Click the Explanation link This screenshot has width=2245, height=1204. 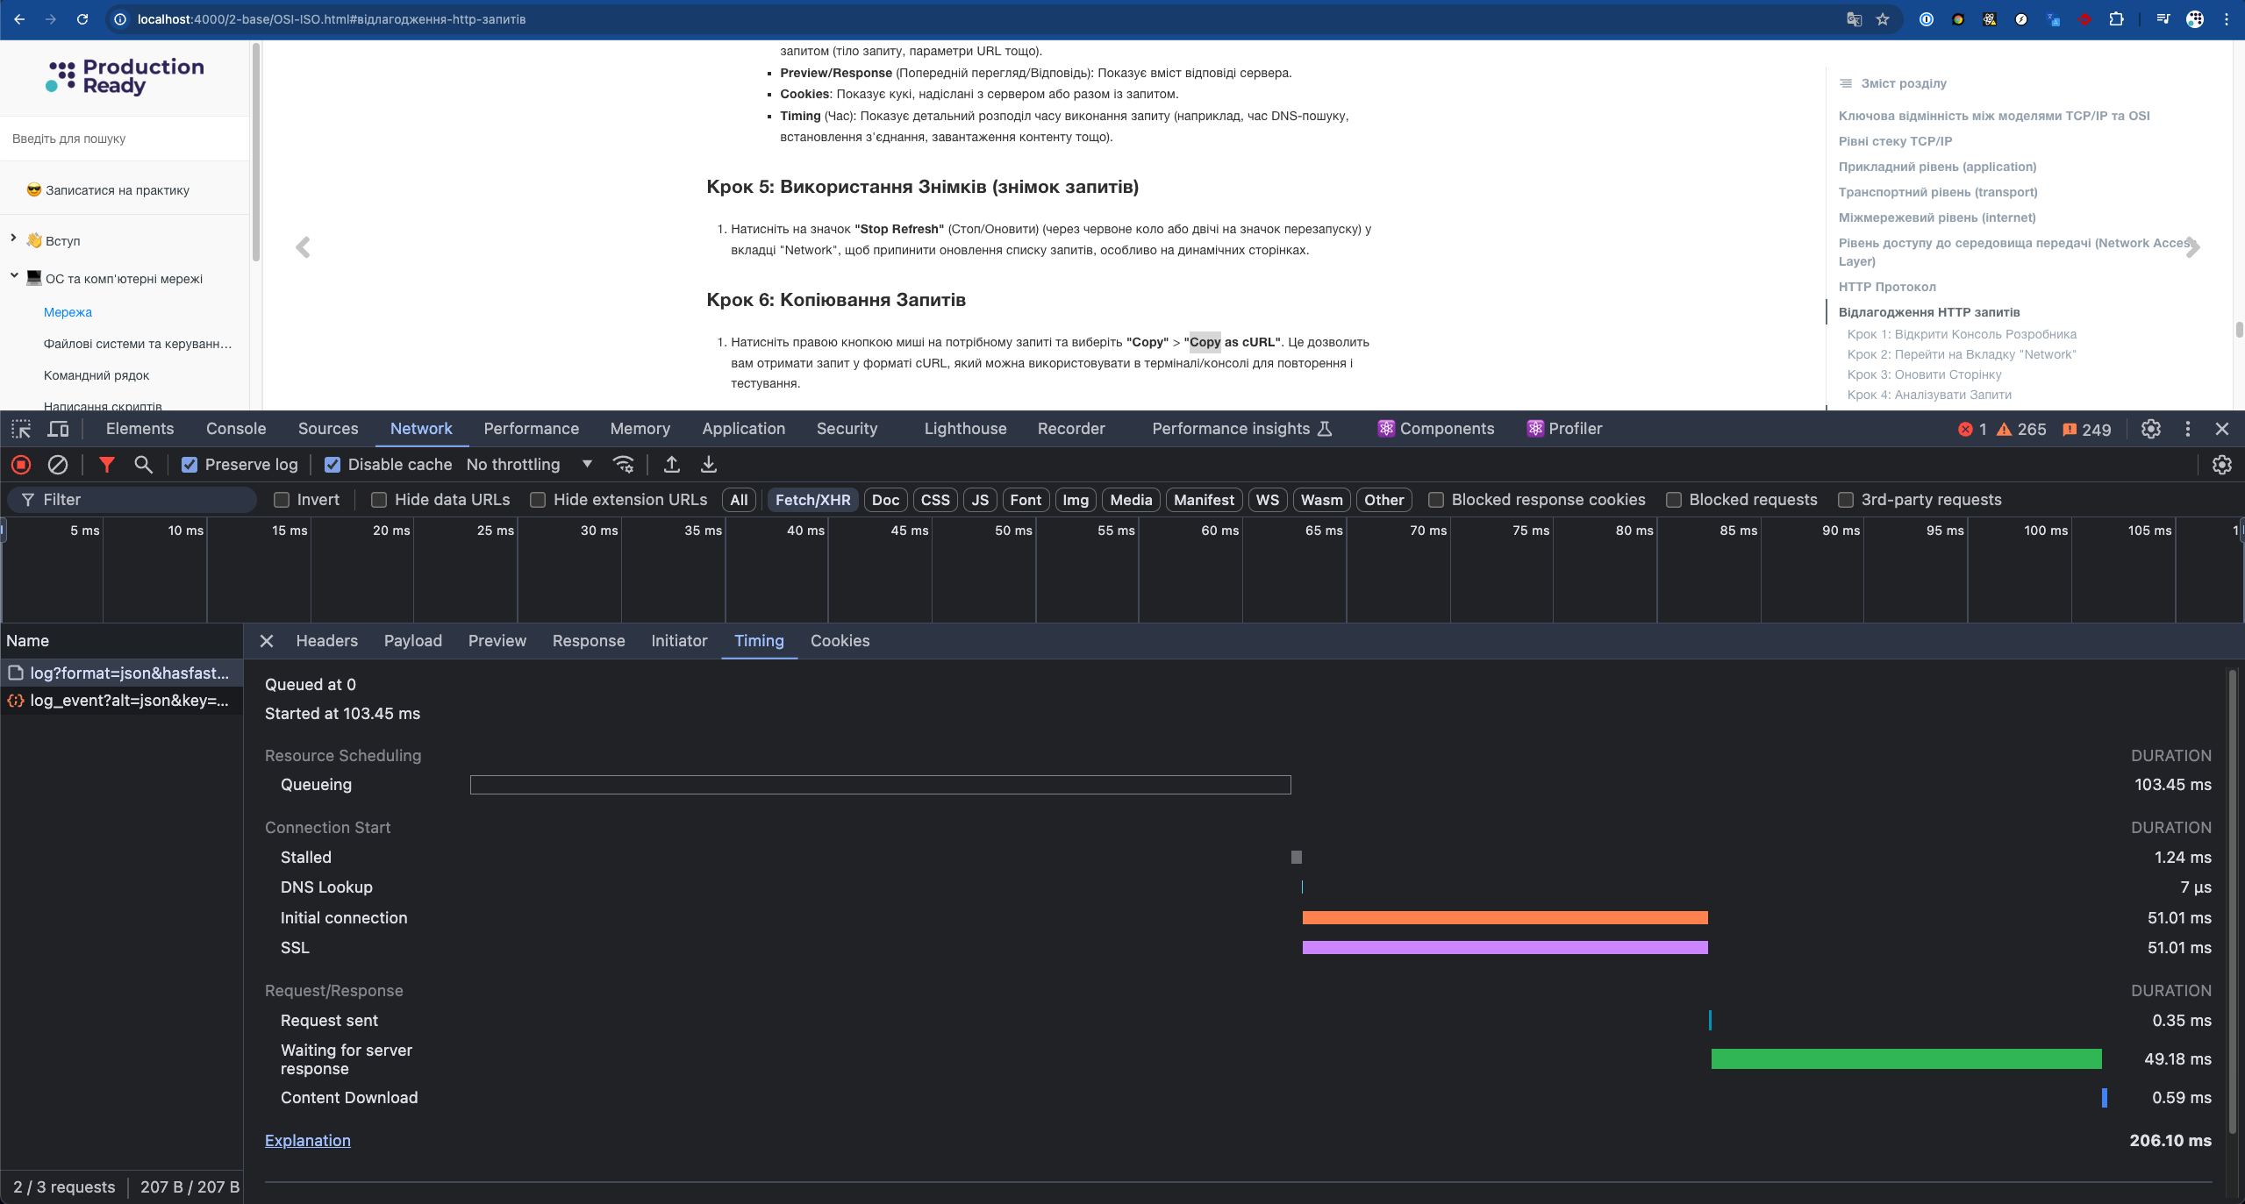307,1140
